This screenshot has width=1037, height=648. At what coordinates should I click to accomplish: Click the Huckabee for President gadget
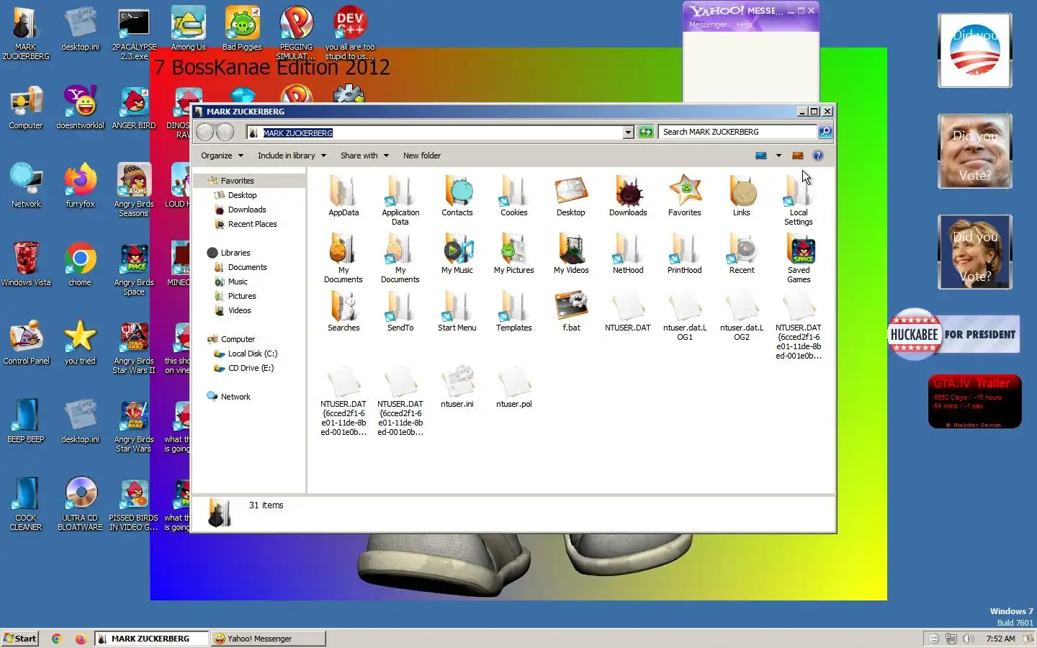point(953,334)
